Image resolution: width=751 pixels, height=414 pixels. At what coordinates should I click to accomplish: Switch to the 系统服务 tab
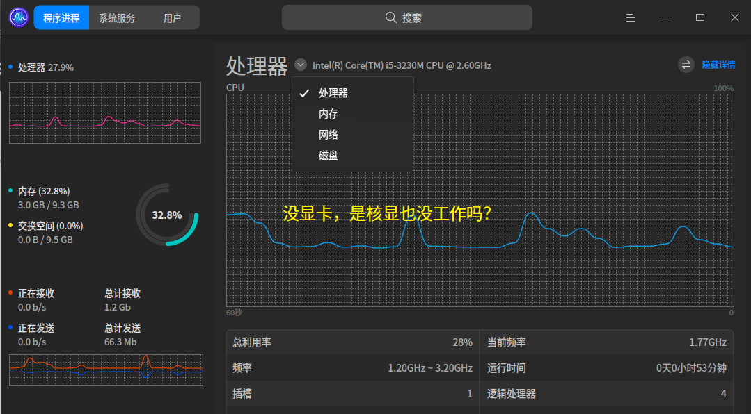click(x=117, y=17)
